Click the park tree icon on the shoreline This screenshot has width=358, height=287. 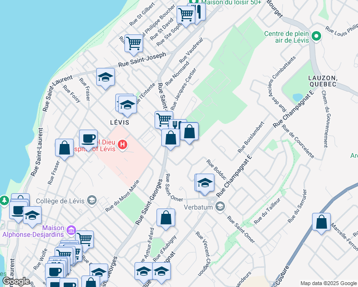pyautogui.click(x=4, y=200)
